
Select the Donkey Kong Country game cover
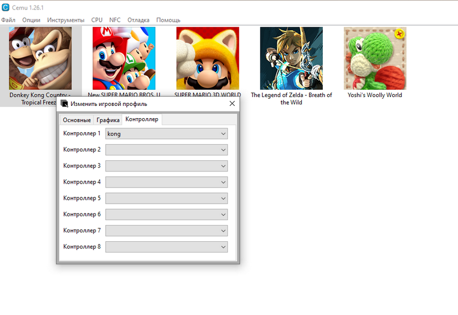coord(40,58)
